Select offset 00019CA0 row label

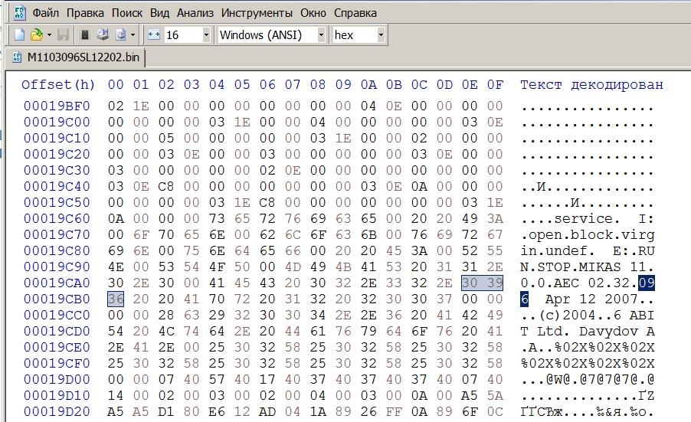click(57, 283)
